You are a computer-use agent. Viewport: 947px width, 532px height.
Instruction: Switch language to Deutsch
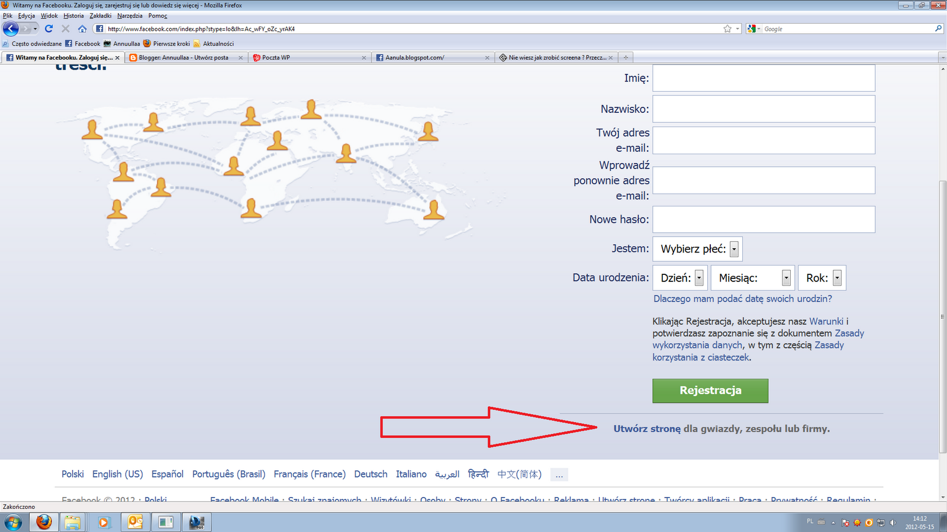click(371, 474)
